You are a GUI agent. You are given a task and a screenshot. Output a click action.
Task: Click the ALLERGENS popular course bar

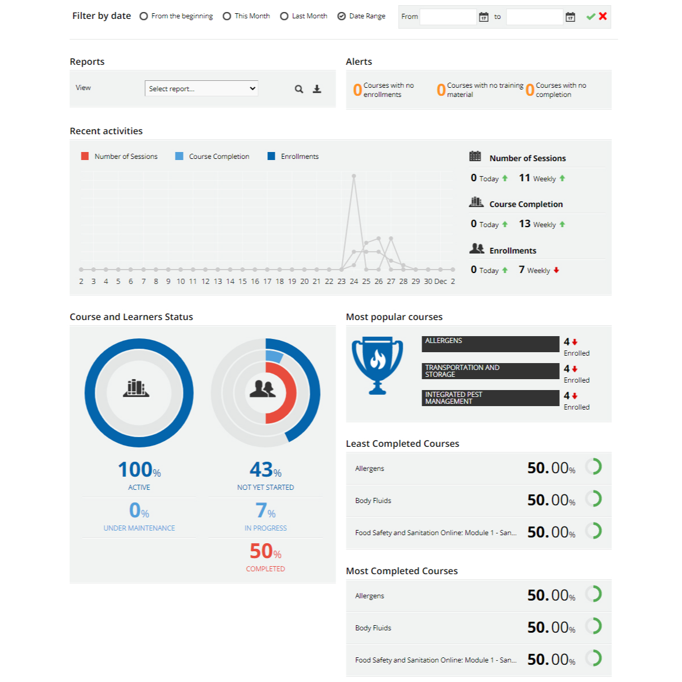click(x=490, y=344)
